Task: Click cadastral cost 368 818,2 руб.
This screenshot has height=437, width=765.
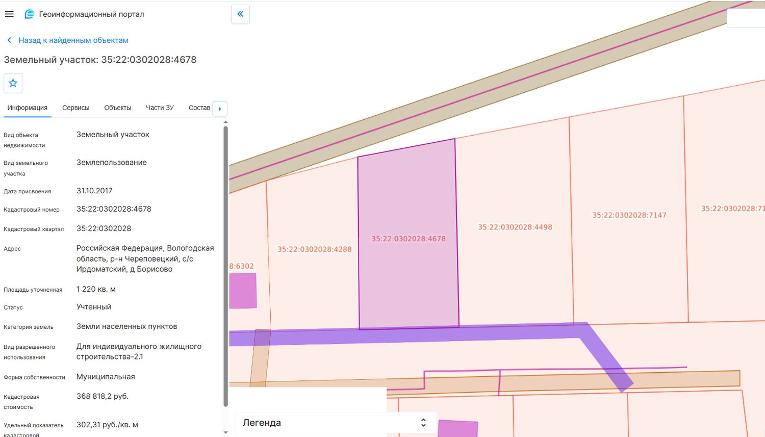Action: click(103, 396)
